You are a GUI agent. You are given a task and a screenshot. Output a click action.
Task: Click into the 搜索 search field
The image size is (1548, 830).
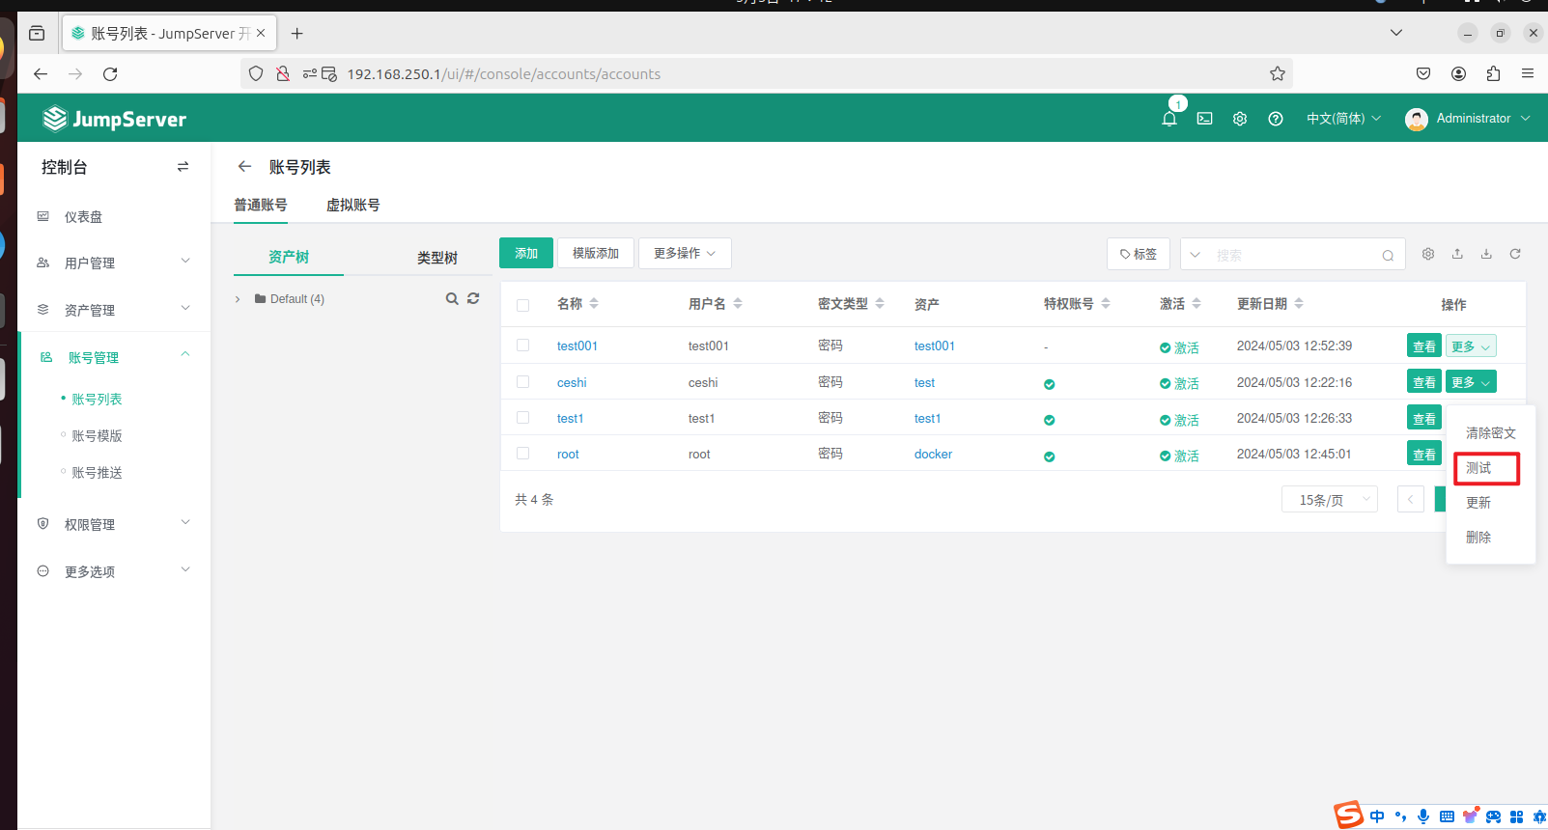(1294, 255)
